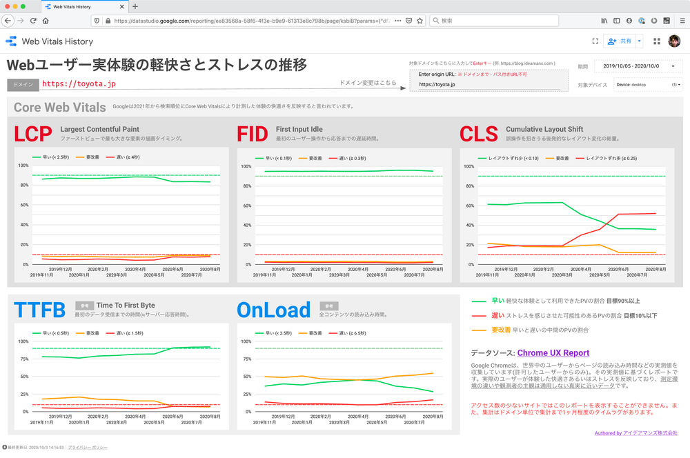690x458 pixels.
Task: Open a new browser tab
Action: click(135, 7)
